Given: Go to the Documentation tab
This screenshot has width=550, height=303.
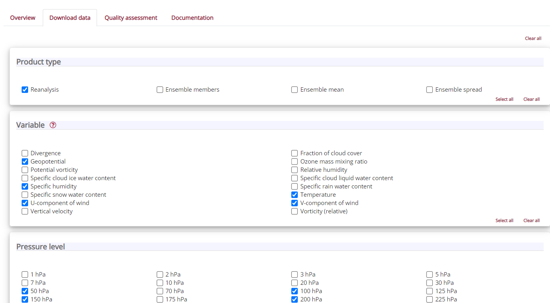Looking at the screenshot, I should (192, 18).
